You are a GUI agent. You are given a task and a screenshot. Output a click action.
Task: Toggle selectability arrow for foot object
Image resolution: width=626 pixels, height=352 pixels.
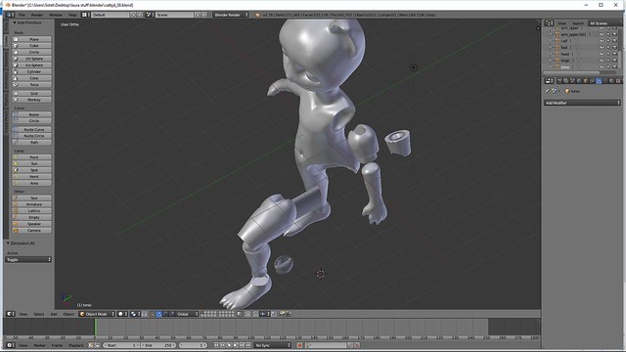pos(608,48)
